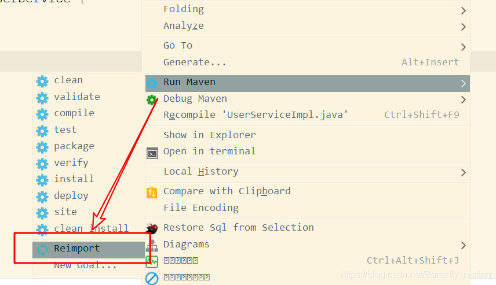The width and height of the screenshot is (496, 285).
Task: Open the Folding menu entry
Action: [x=306, y=9]
